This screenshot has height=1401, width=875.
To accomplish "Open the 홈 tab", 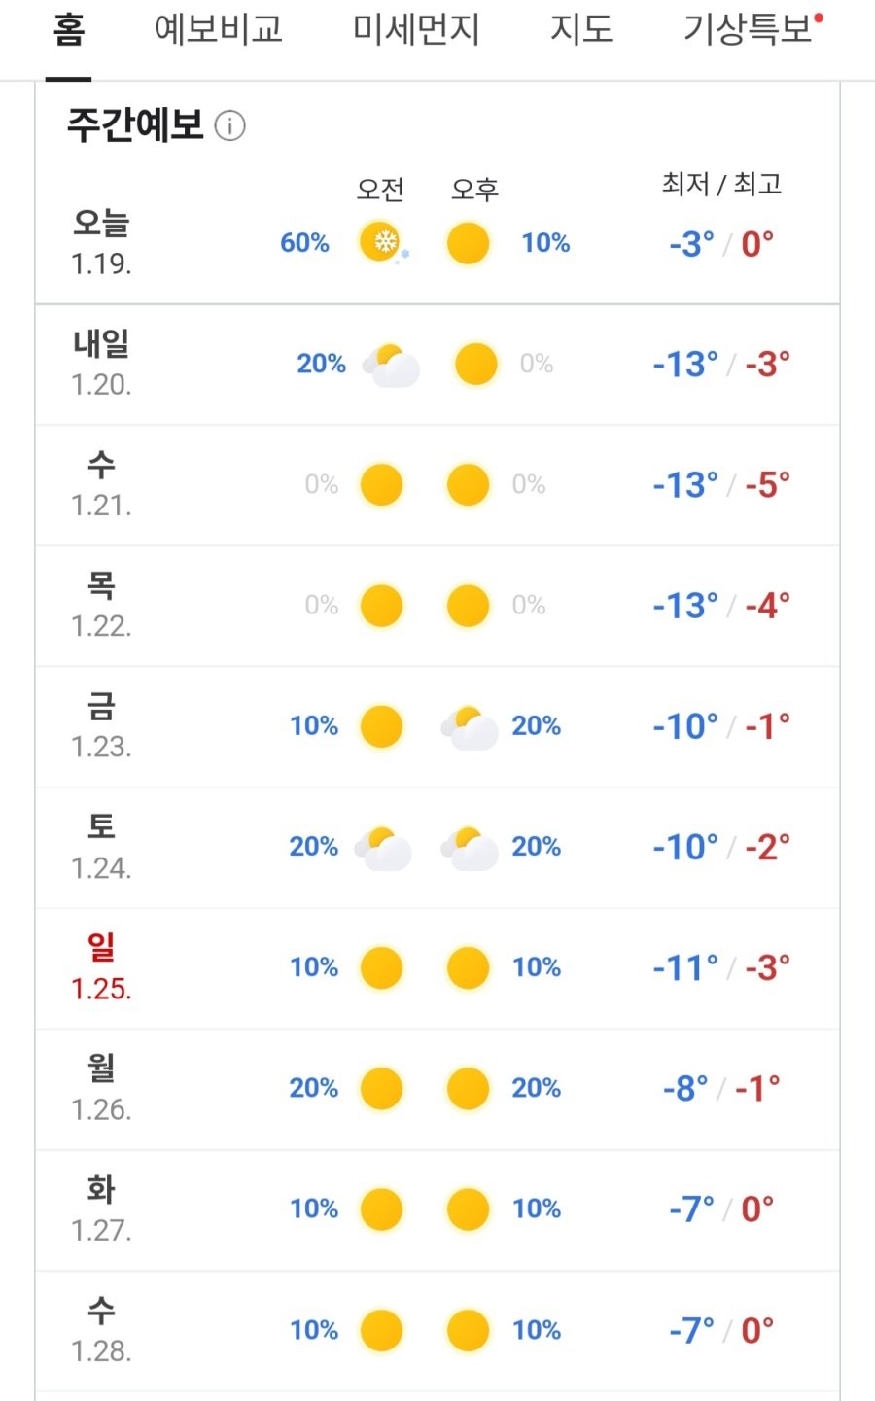I will (x=68, y=31).
